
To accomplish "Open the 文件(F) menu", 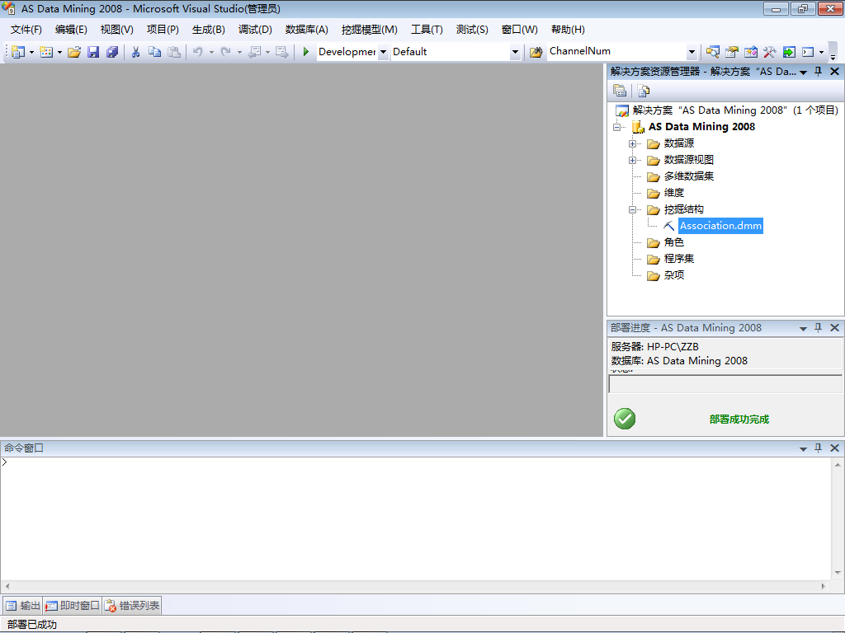I will tap(26, 30).
